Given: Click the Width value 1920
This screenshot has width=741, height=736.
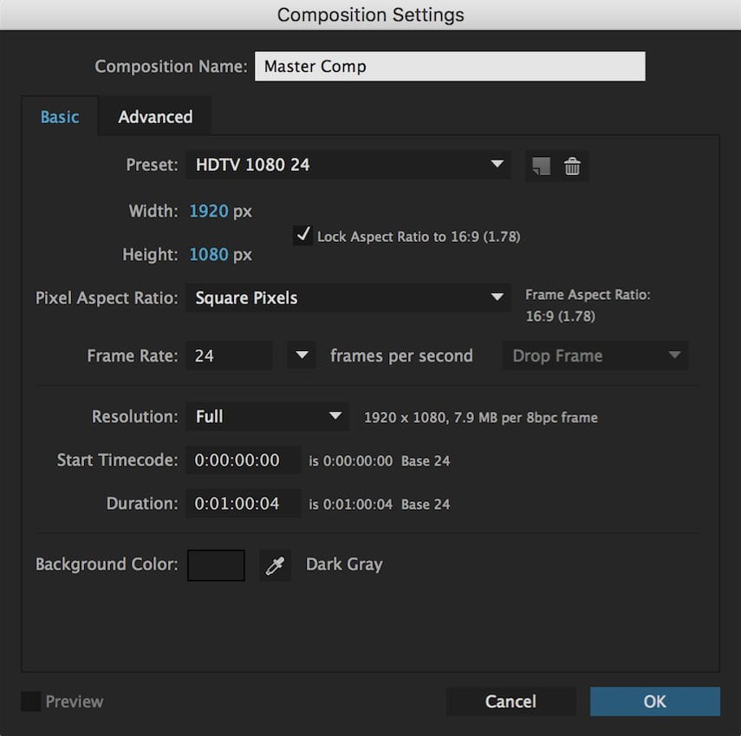Looking at the screenshot, I should [209, 211].
